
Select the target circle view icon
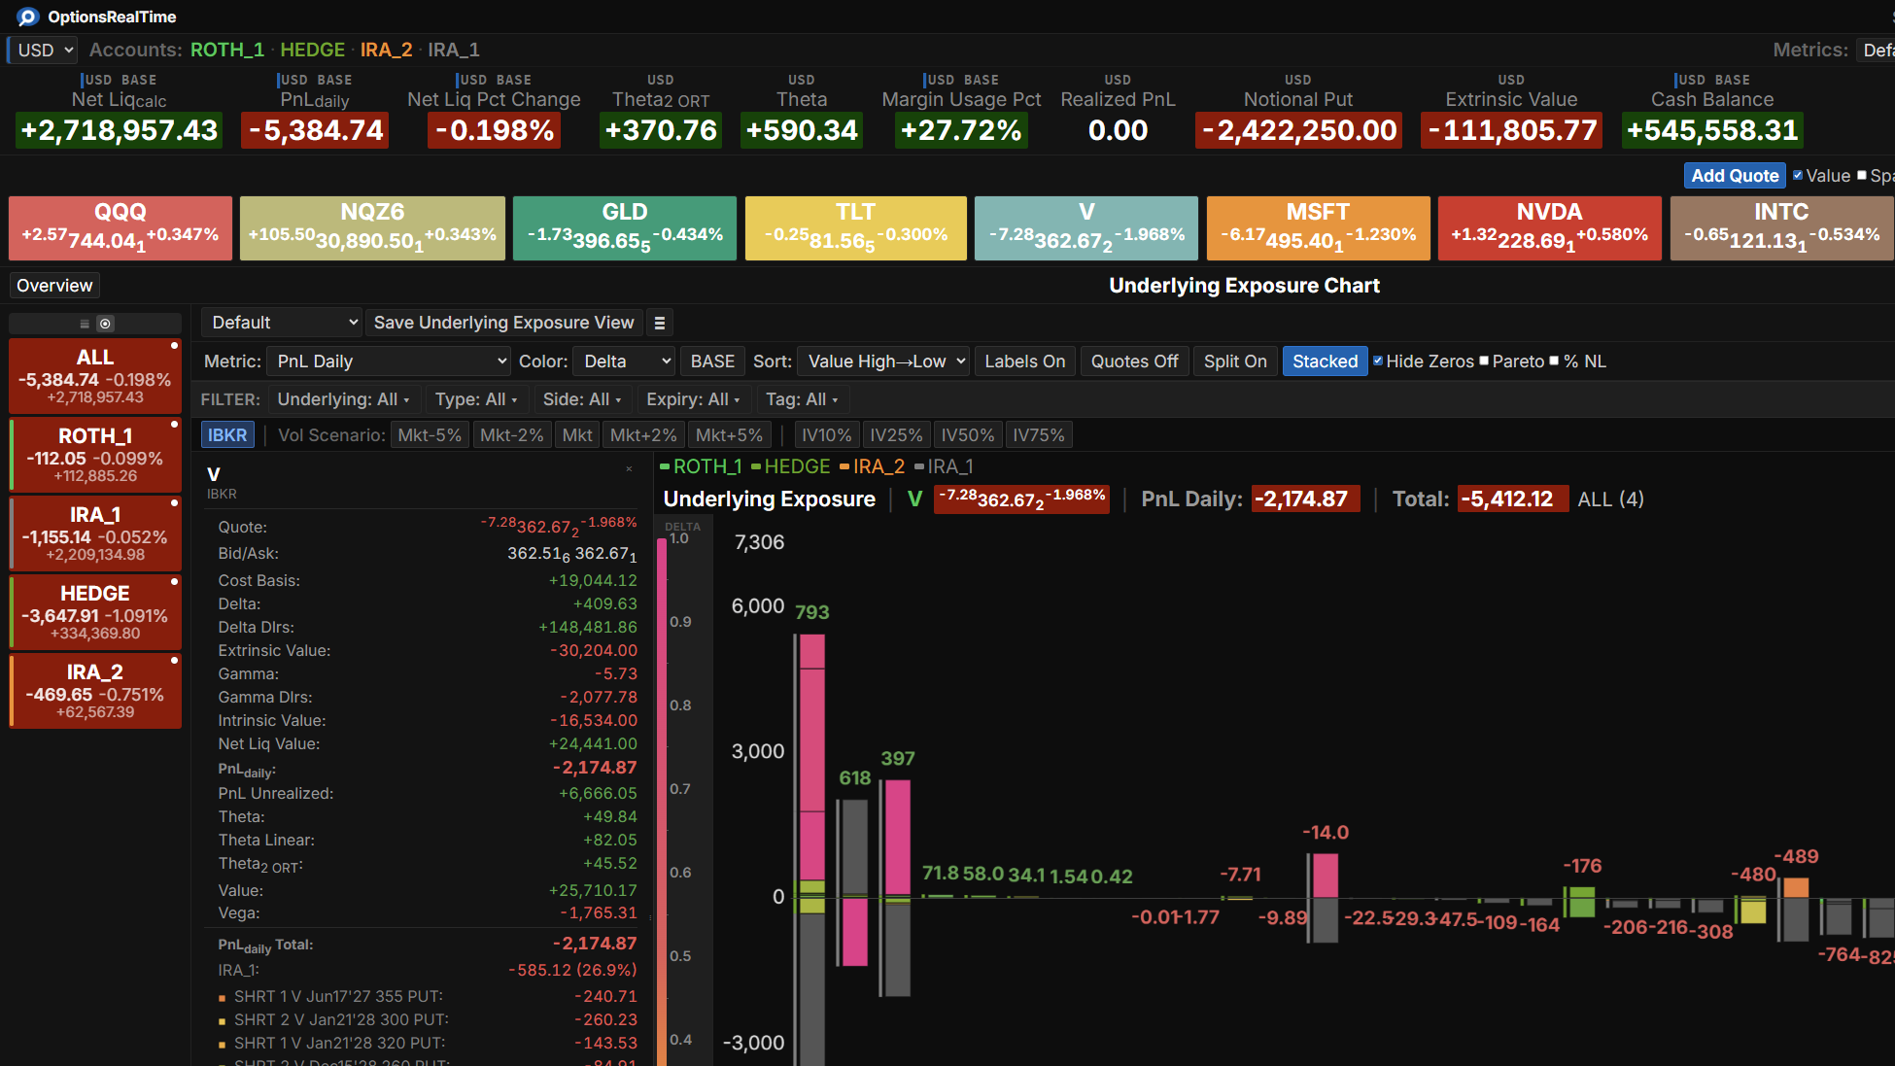[x=106, y=324]
